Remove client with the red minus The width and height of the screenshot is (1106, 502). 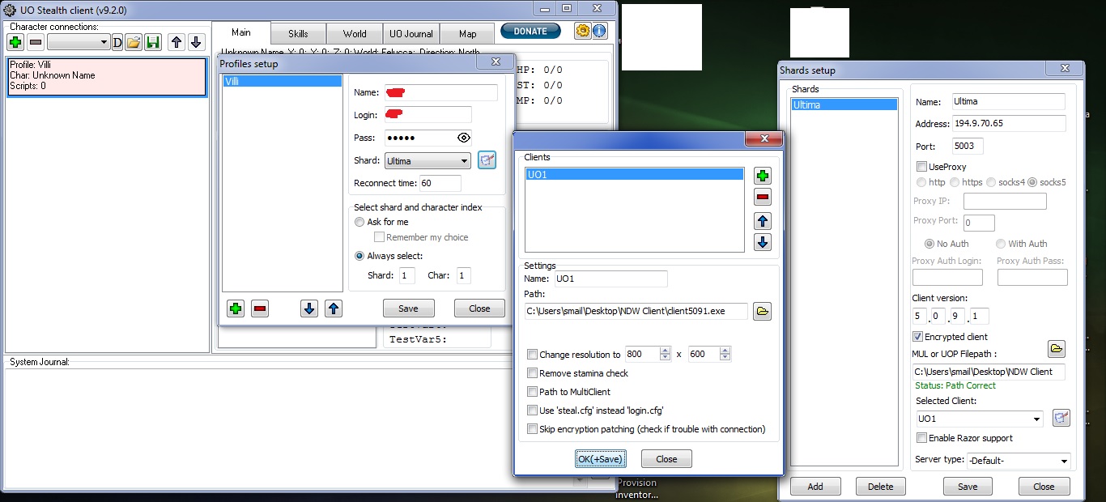[x=762, y=197]
